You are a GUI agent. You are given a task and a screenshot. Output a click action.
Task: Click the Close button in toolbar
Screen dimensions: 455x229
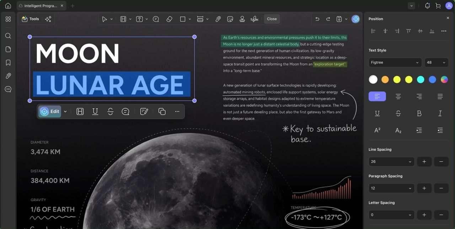tap(272, 19)
